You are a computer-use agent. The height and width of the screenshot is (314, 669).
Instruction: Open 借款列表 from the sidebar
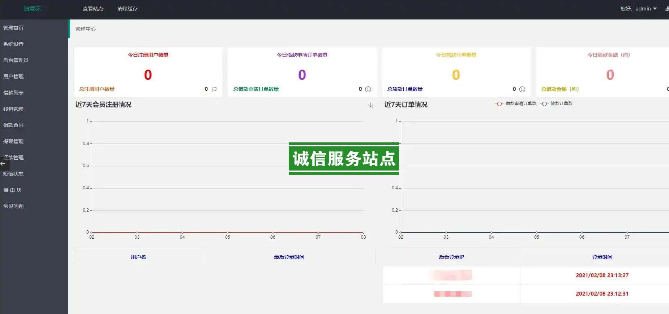click(13, 93)
